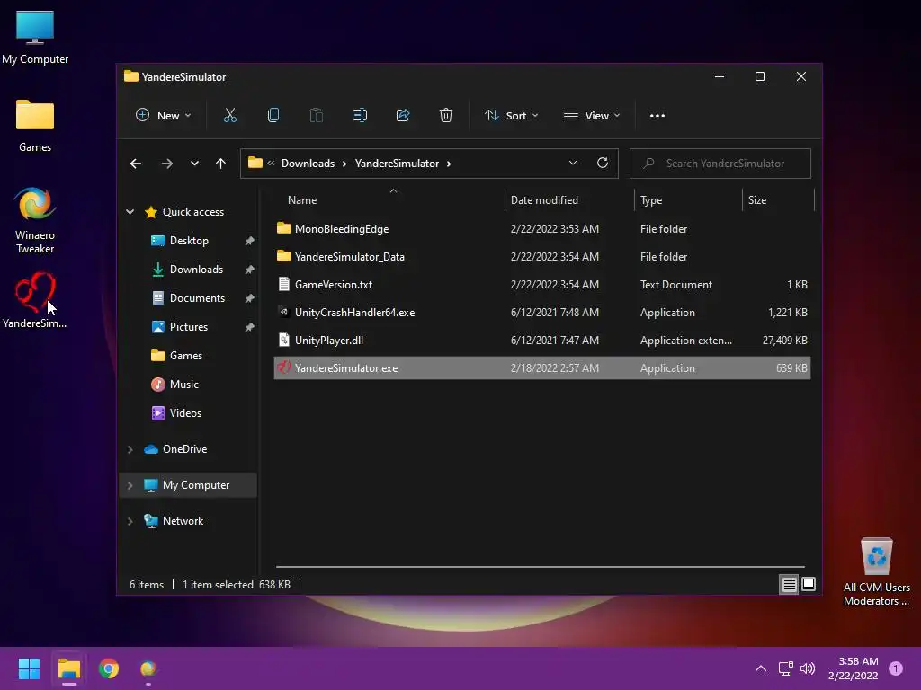Go up one folder level arrow

(220, 164)
